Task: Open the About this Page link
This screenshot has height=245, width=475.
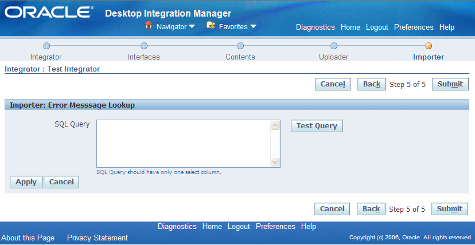Action: coord(28,238)
